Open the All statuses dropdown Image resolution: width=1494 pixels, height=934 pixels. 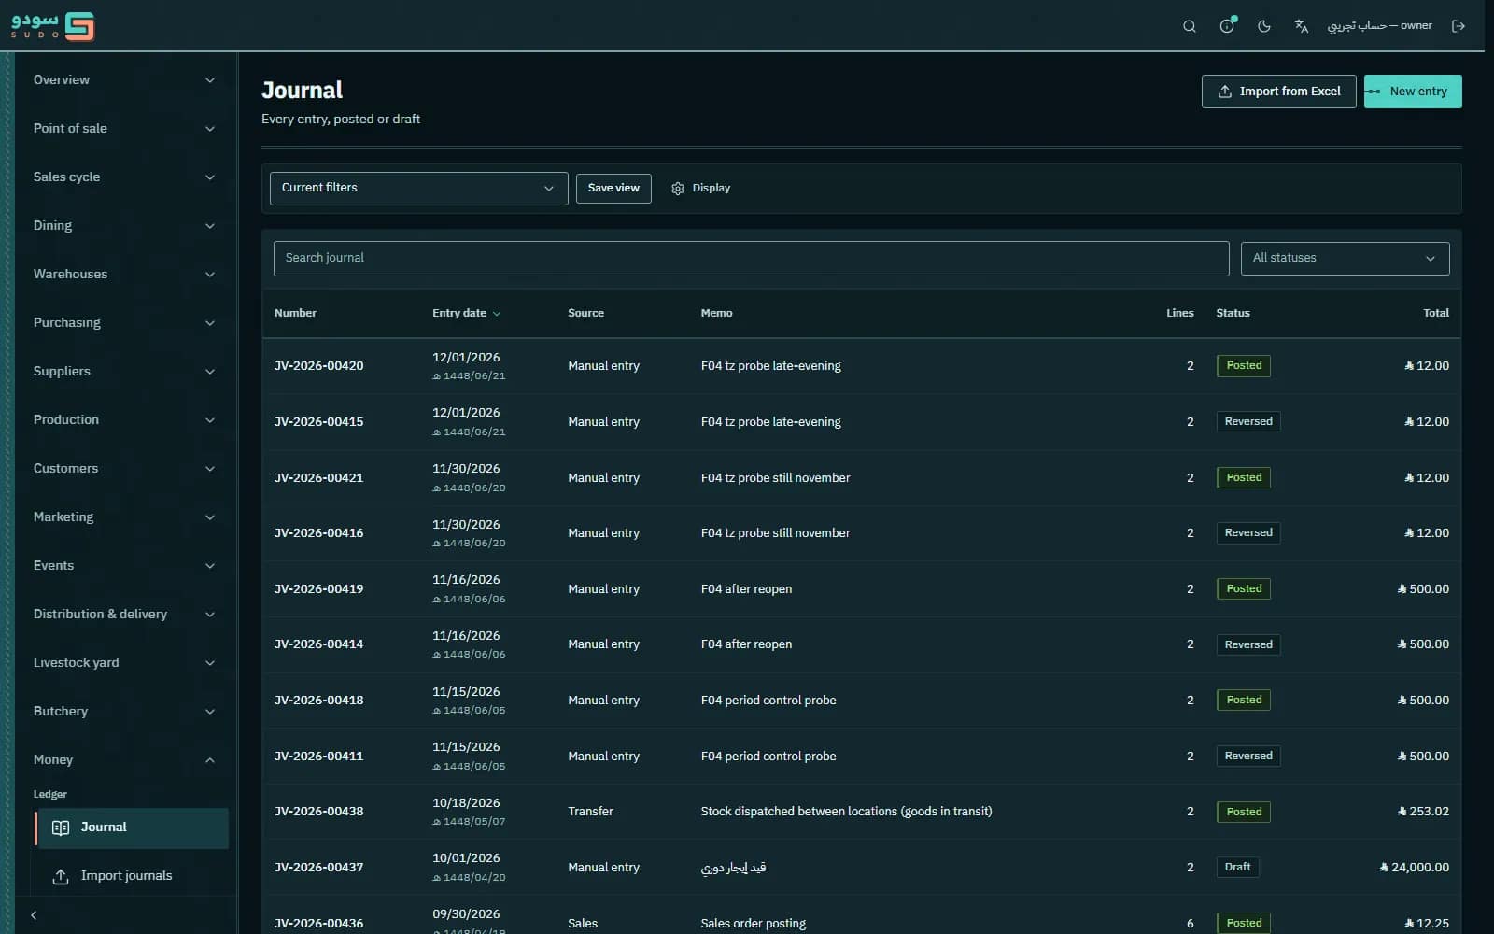point(1345,259)
